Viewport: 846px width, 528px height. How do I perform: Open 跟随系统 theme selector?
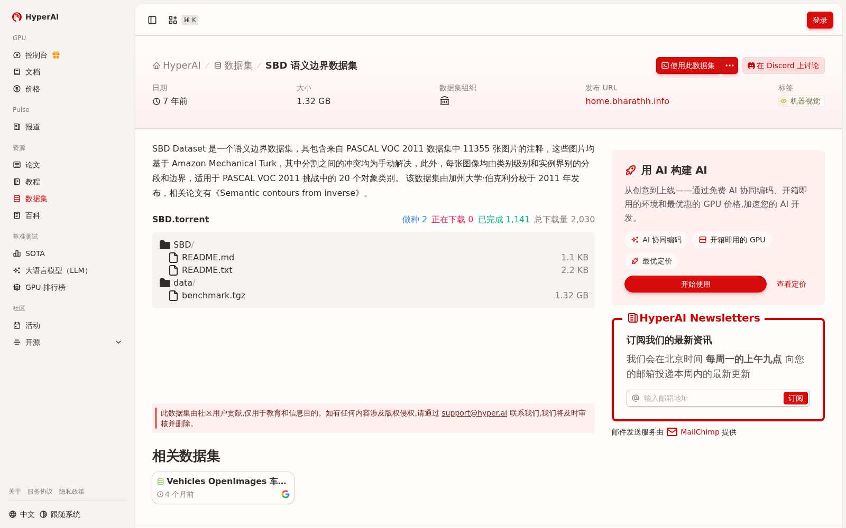click(x=60, y=514)
